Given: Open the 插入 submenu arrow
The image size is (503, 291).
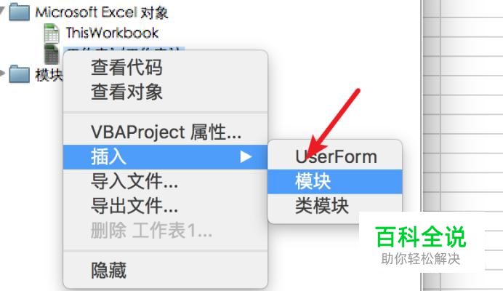Looking at the screenshot, I should click(x=246, y=156).
